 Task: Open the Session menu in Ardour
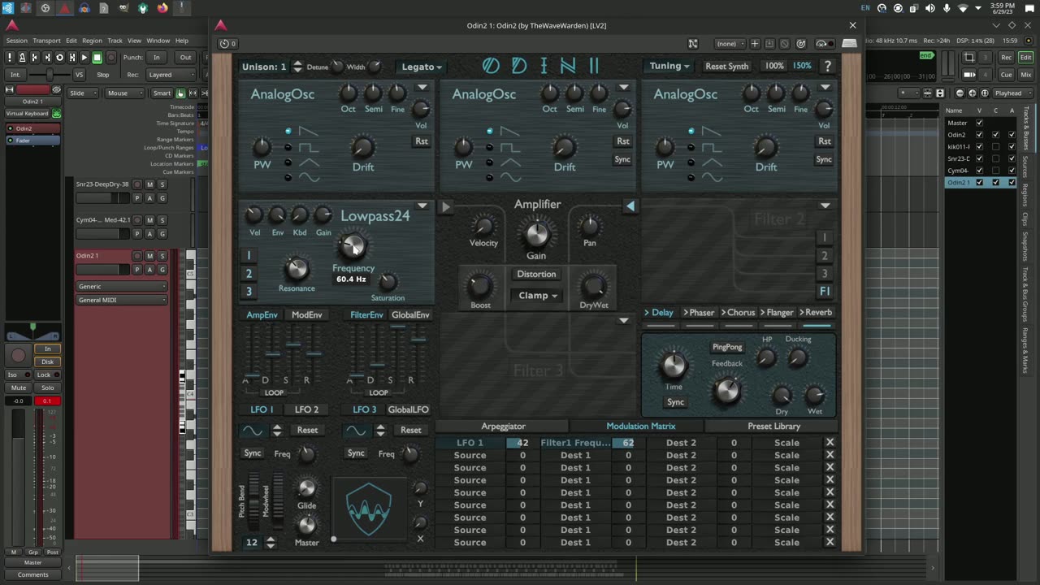[x=16, y=41]
